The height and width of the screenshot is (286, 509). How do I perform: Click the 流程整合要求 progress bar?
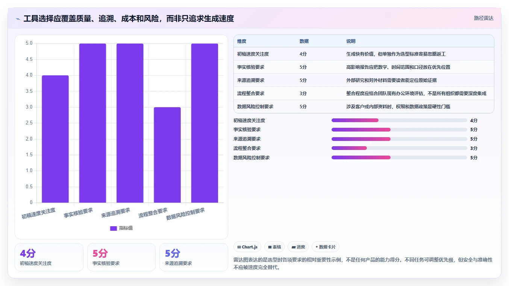tap(399, 148)
